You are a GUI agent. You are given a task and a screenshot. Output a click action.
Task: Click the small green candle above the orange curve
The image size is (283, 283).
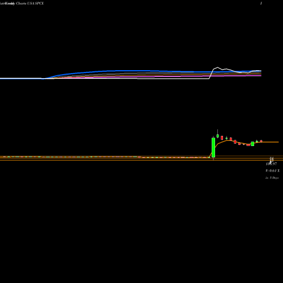pos(226,138)
